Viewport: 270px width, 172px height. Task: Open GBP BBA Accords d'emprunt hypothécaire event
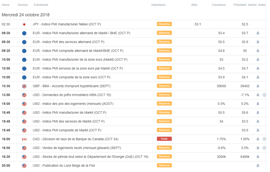click(x=72, y=86)
